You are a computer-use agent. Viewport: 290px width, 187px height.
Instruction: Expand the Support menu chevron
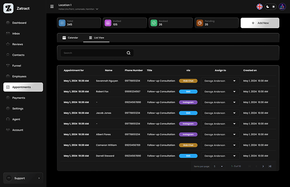39,178
